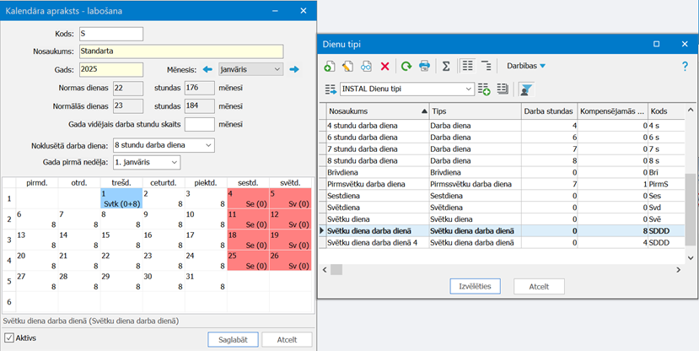Viewport: 699px width, 351px height.
Task: Refresh the Dienu tipi list
Action: [406, 66]
